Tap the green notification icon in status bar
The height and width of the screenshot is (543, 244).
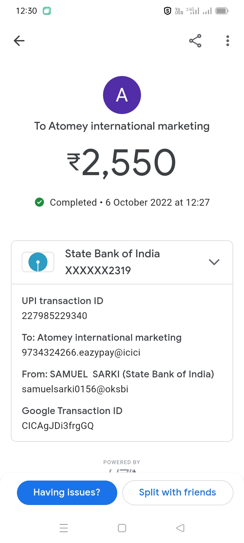coord(47,11)
